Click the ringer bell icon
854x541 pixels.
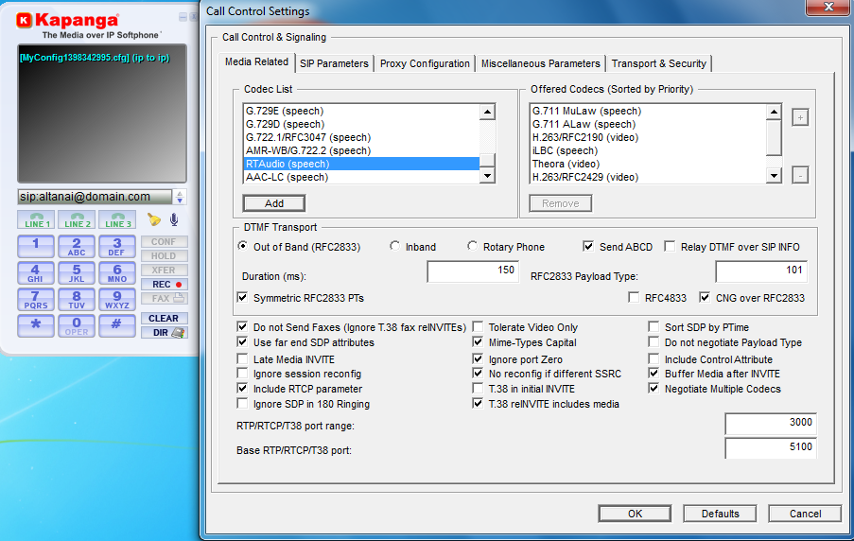point(154,219)
